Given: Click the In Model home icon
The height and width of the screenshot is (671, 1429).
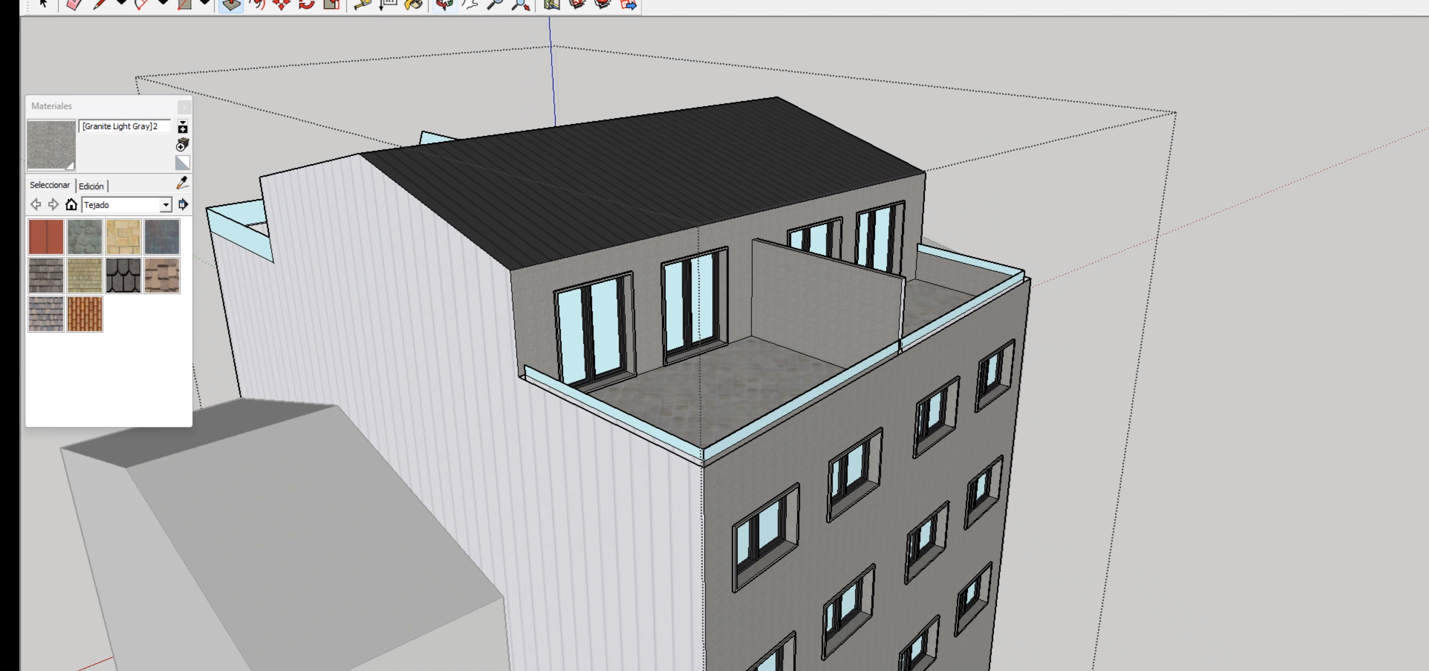Looking at the screenshot, I should pos(71,205).
